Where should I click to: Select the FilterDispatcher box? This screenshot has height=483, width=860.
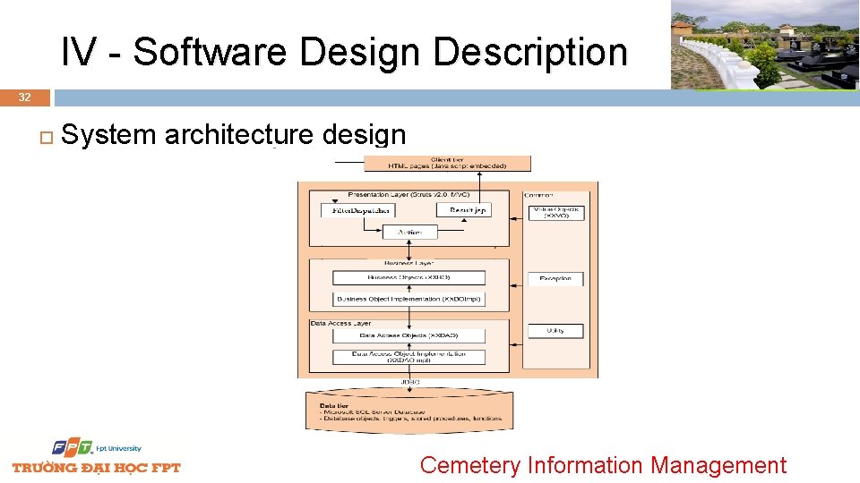tap(358, 210)
